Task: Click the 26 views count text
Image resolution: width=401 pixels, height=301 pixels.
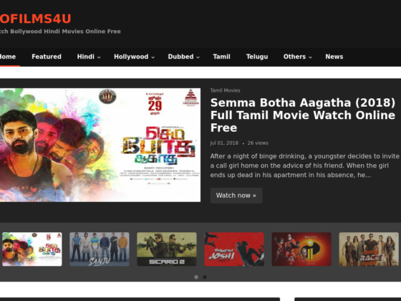Action: [x=258, y=143]
